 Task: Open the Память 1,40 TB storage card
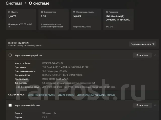pos(21,20)
